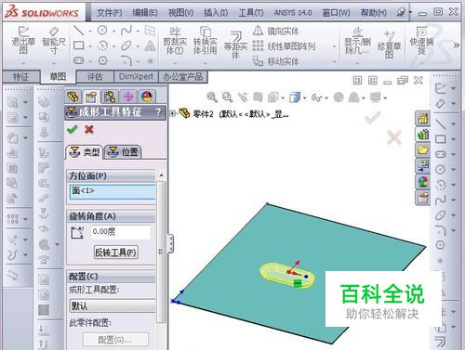
Task: Select the Spline tool in ribbon
Action: click(x=126, y=31)
